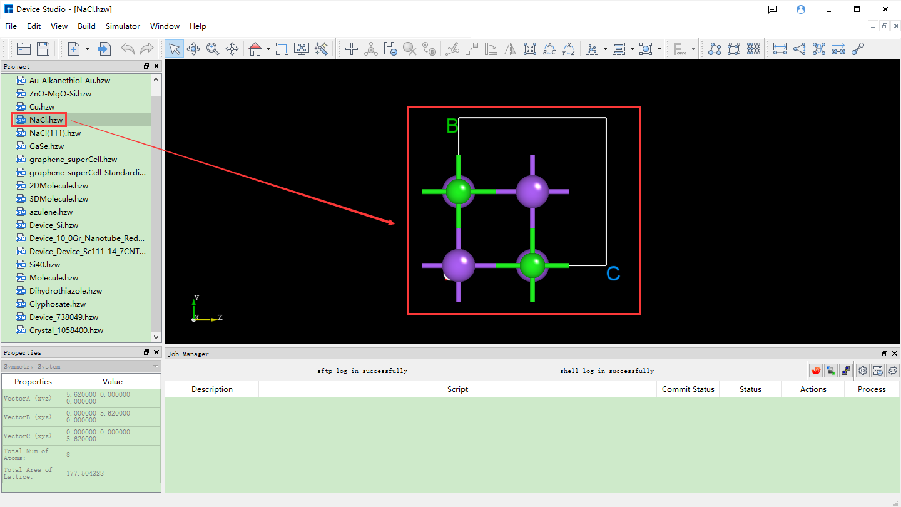The width and height of the screenshot is (901, 507).
Task: Open the Build menu
Action: tap(86, 26)
